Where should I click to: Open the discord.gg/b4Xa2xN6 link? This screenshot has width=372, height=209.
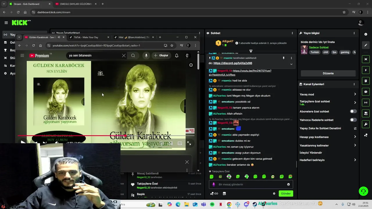coord(233,63)
